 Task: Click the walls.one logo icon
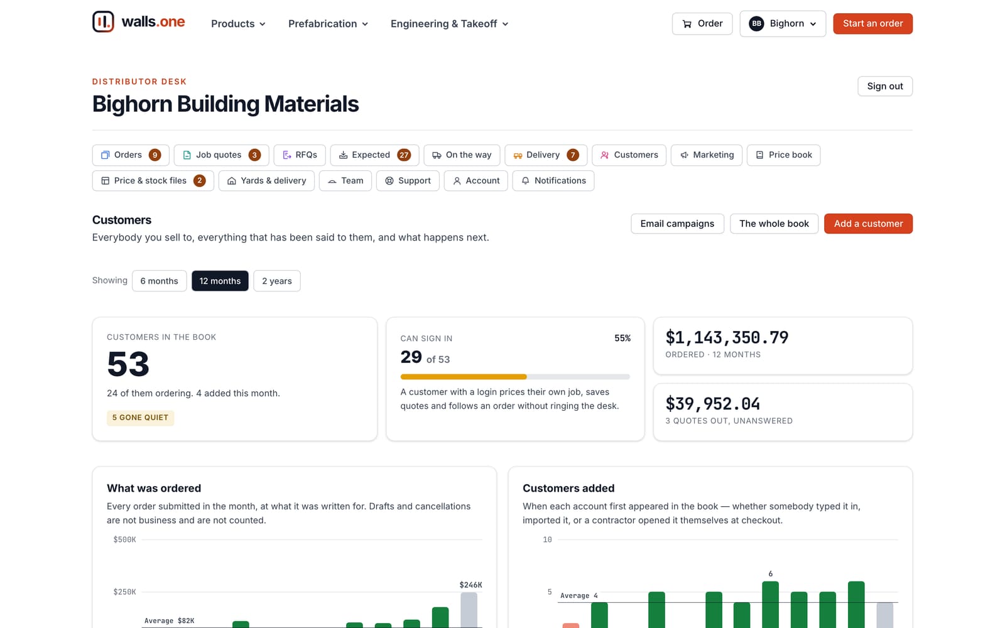click(x=103, y=22)
